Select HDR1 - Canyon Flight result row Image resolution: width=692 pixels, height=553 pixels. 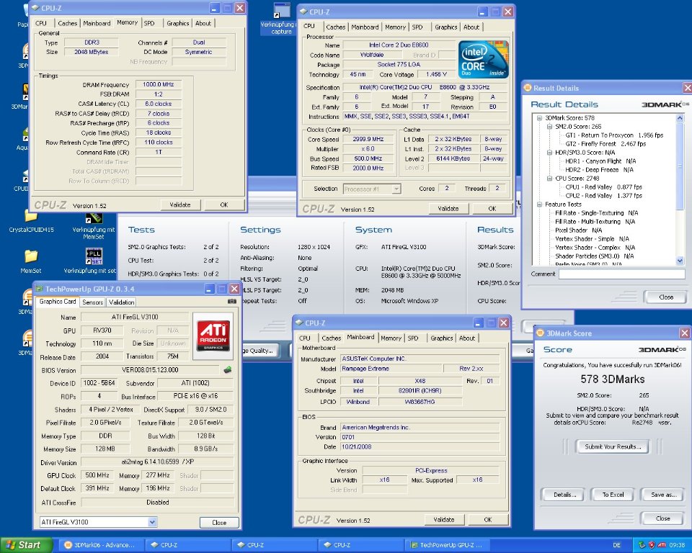[x=600, y=161]
